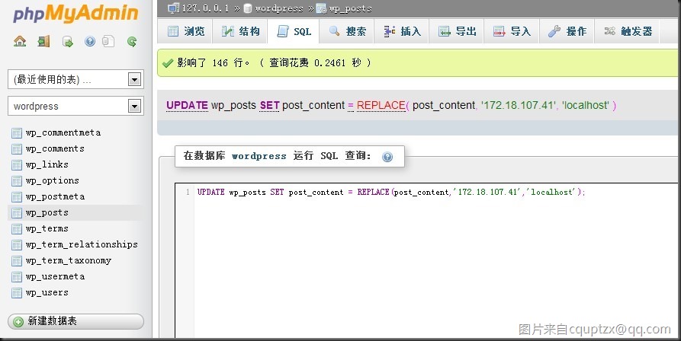The width and height of the screenshot is (681, 341).
Task: Reload navigation with green refresh icon
Action: click(132, 42)
